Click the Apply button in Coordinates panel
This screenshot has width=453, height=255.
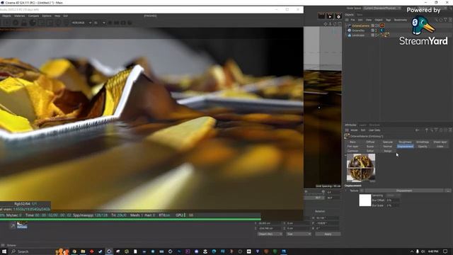328,234
